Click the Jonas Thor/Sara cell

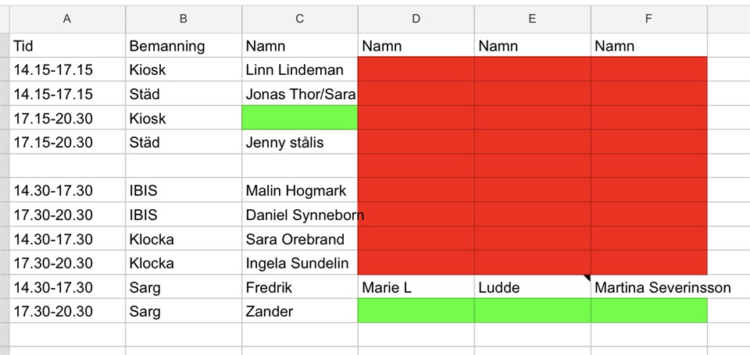pos(299,94)
